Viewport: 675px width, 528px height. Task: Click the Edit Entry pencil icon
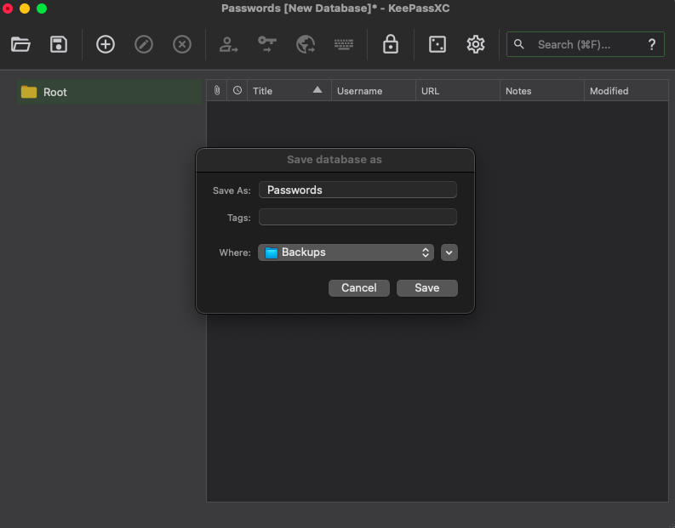[x=144, y=44]
